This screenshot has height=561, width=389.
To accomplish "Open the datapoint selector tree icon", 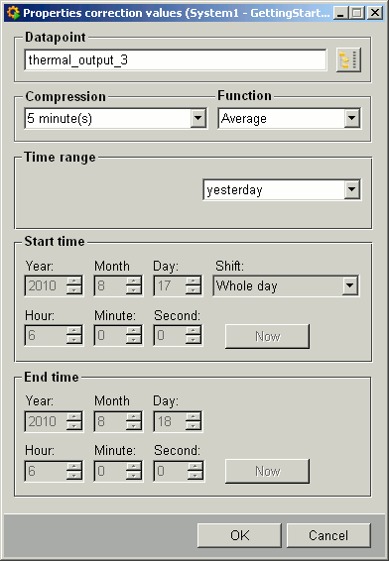I will (348, 60).
